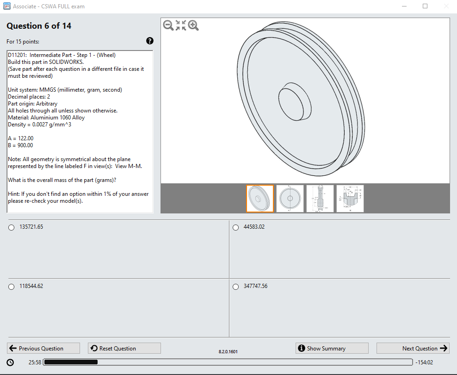
Task: Click inside the question description text box
Action: pyautogui.click(x=80, y=131)
